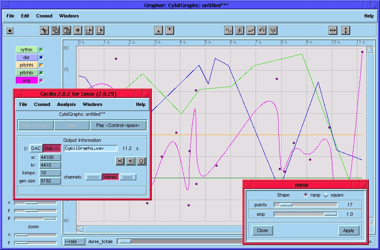This screenshot has width=380, height=250.
Task: Open the Analysis menu in Cecilia
Action: coord(66,104)
